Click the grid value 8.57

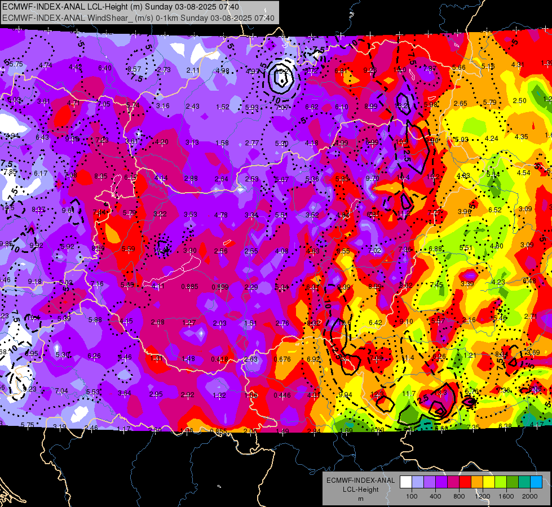click(134, 69)
